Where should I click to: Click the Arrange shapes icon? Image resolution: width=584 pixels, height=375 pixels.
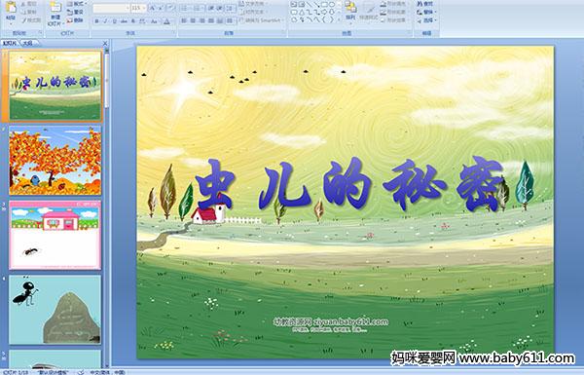pos(350,8)
